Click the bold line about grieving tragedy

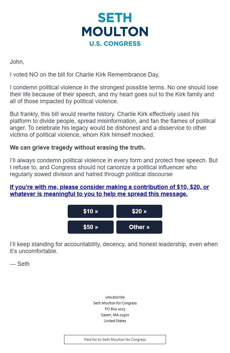tap(78, 148)
